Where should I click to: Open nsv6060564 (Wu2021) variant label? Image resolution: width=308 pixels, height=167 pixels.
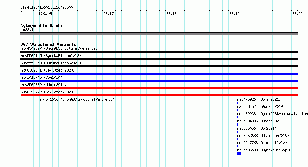(x=257, y=128)
